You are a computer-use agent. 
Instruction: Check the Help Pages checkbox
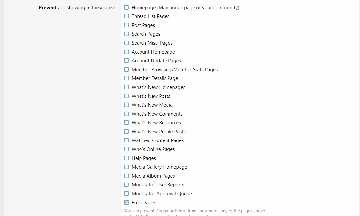(x=126, y=158)
